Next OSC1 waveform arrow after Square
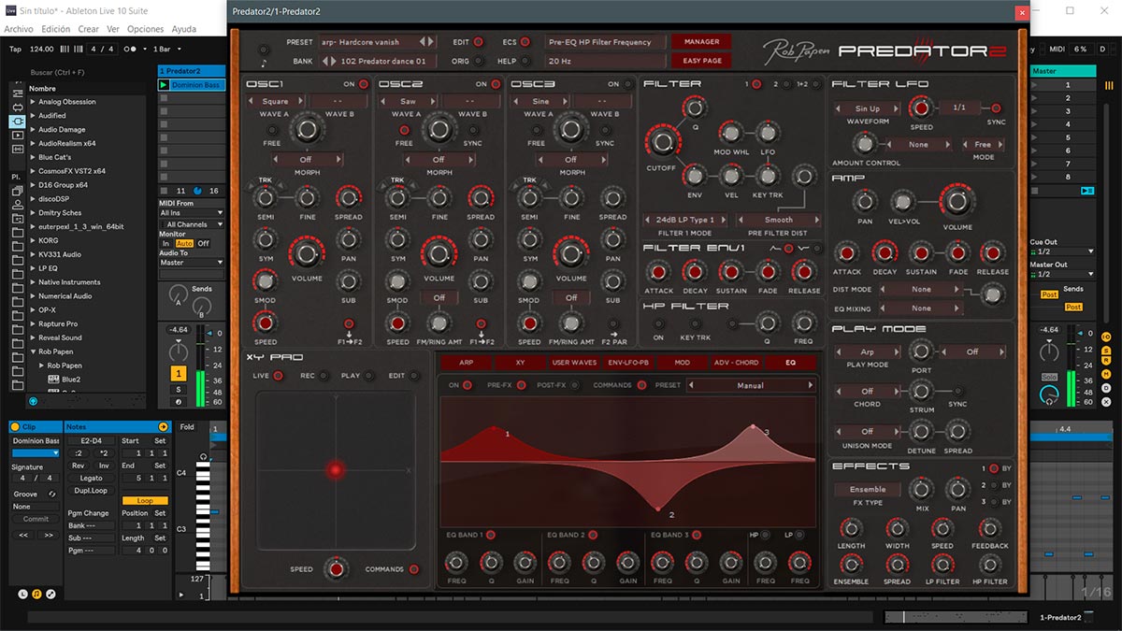Screen dimensions: 1122x631 (300, 101)
